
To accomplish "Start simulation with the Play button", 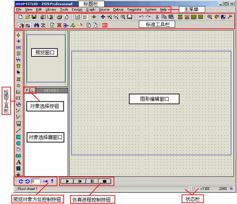I will 67,181.
